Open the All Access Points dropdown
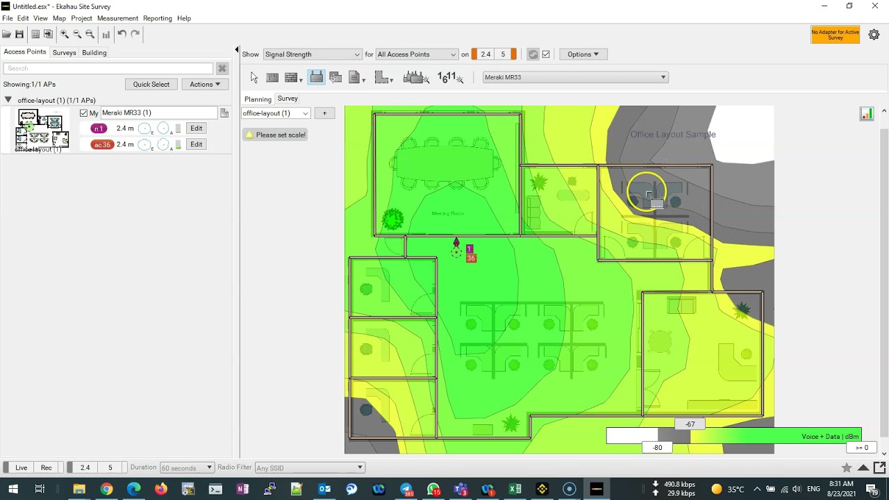The width and height of the screenshot is (889, 500). point(416,54)
